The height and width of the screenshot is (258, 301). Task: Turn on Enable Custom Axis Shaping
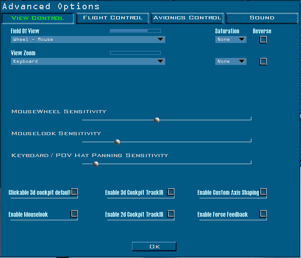pos(263,192)
